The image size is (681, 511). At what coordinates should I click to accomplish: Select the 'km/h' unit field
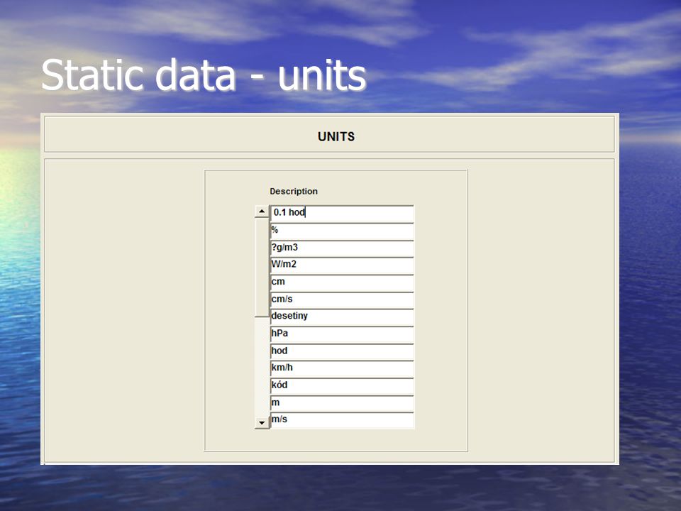coord(342,369)
